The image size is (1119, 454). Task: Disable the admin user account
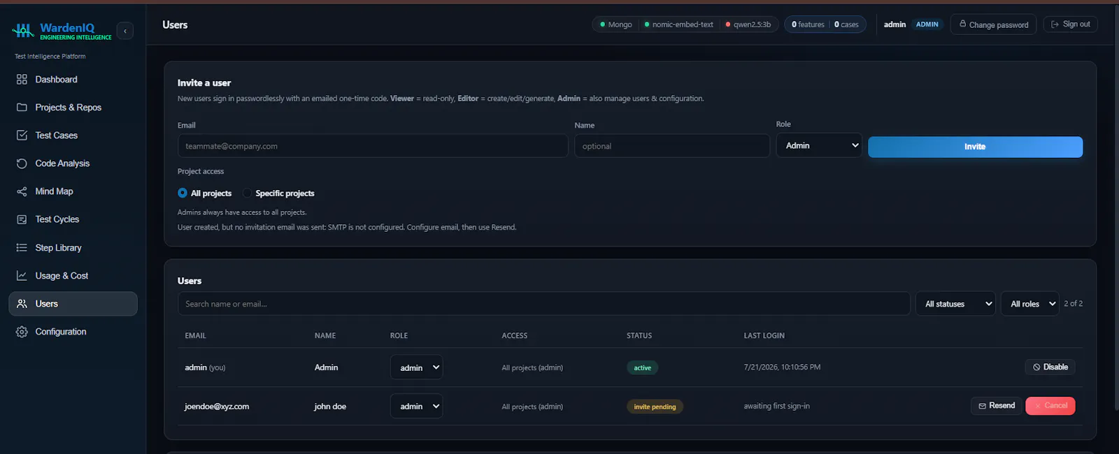(x=1050, y=367)
